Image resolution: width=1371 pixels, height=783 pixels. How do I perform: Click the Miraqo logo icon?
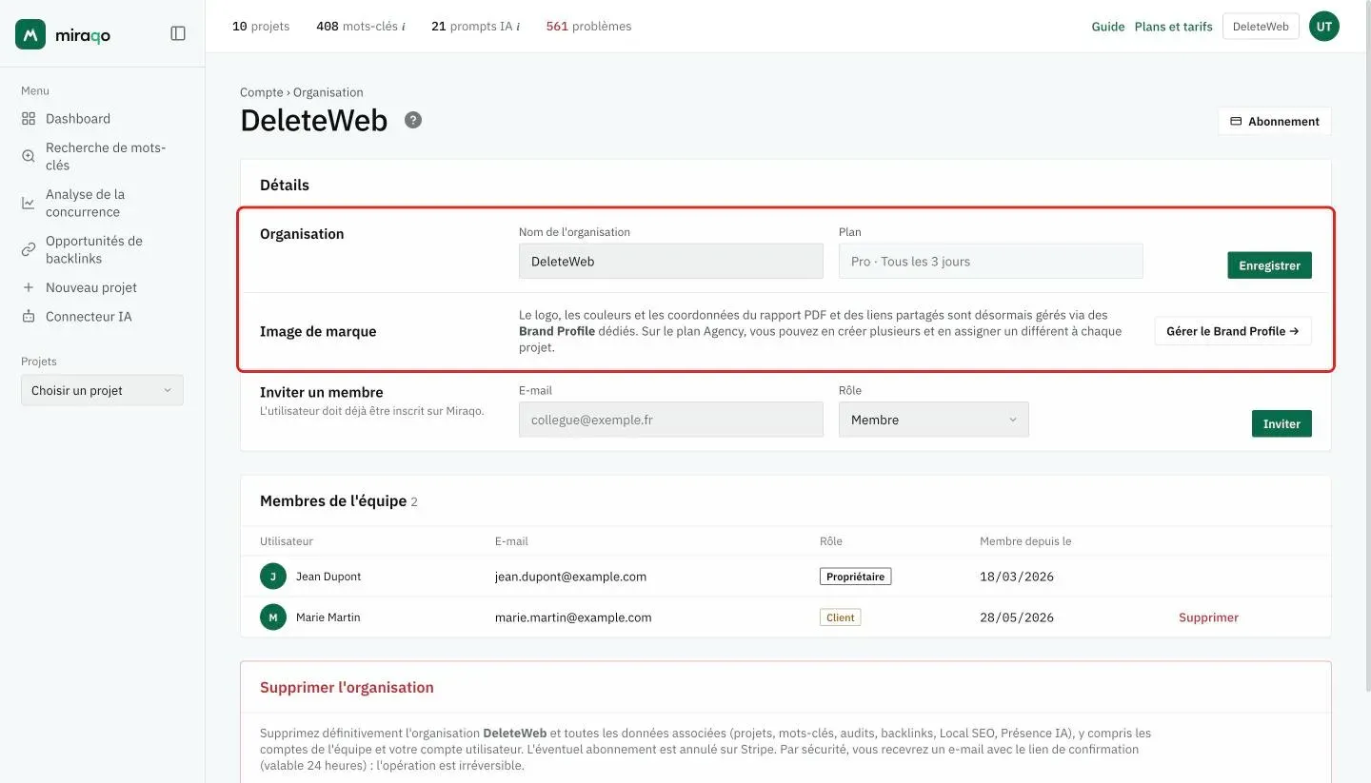(x=30, y=33)
